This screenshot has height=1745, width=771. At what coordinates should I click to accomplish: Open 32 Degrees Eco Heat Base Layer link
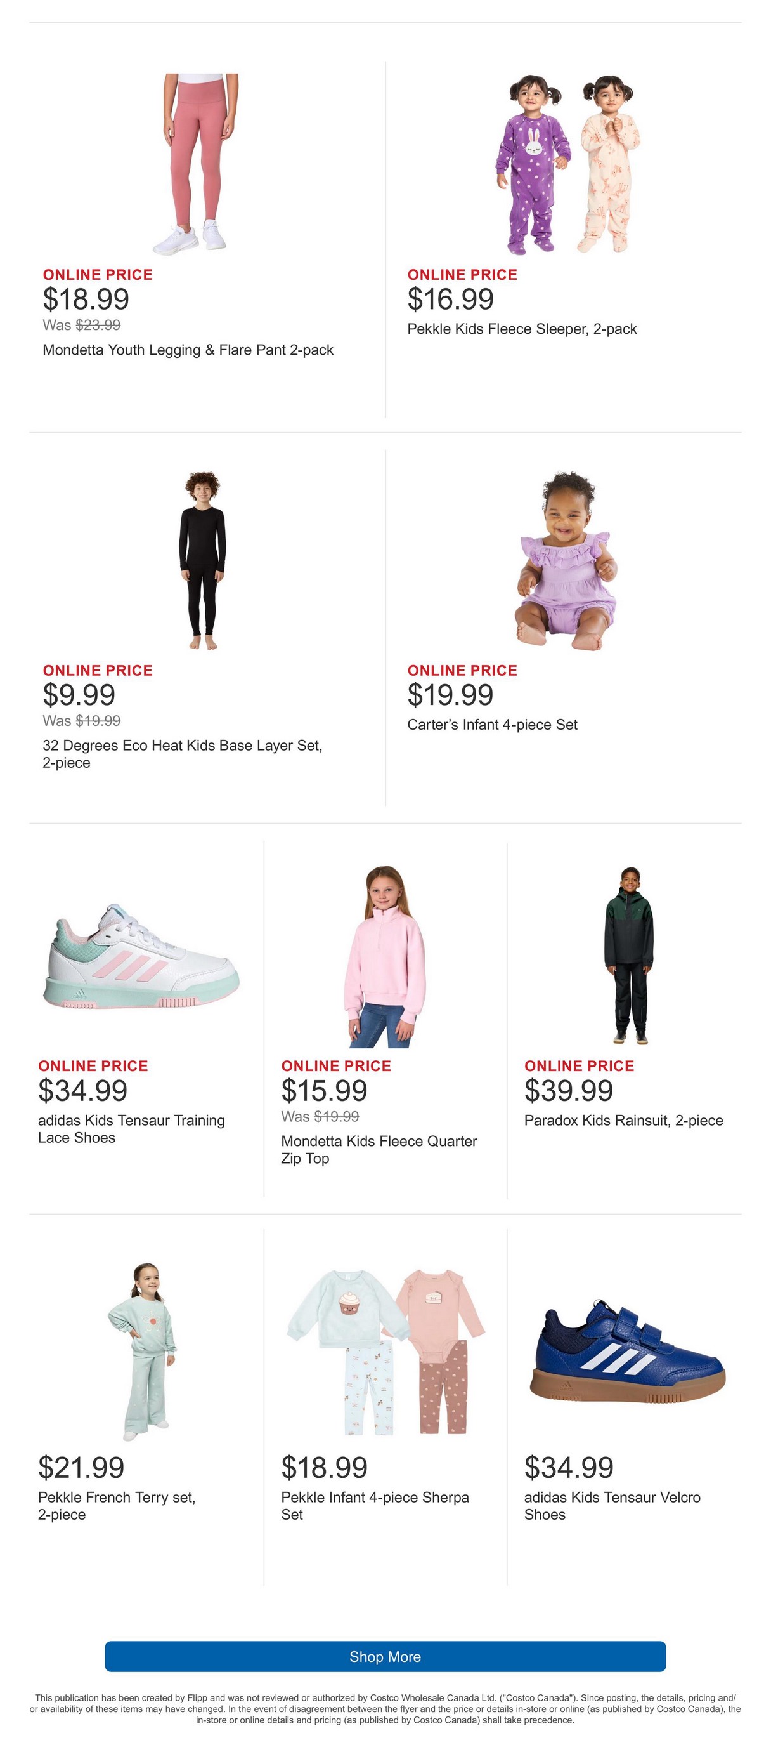point(182,754)
